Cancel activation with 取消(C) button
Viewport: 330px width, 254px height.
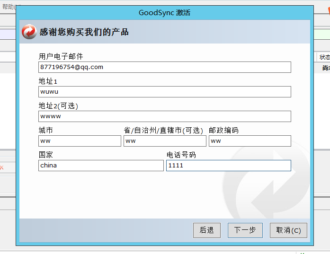pyautogui.click(x=288, y=230)
